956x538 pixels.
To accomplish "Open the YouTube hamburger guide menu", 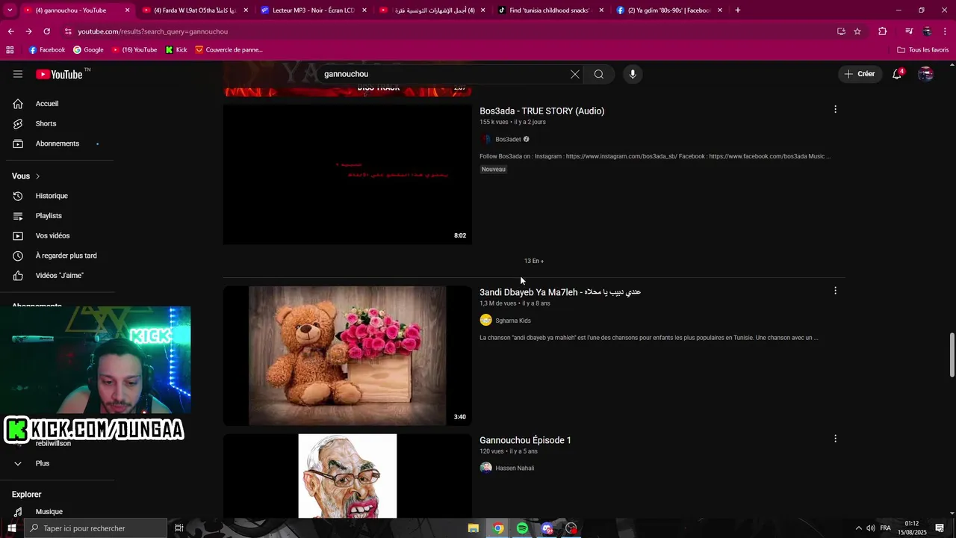I will [x=18, y=74].
